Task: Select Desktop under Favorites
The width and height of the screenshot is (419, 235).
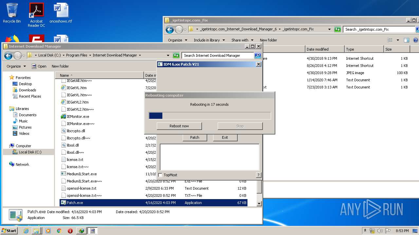Action: click(x=25, y=84)
